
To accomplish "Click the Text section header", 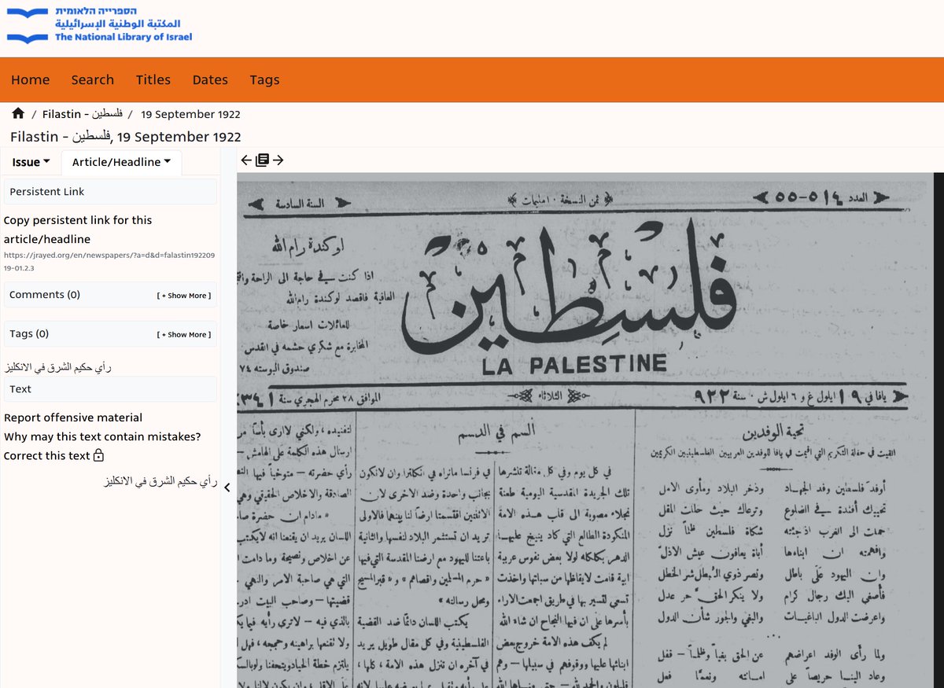I will pyautogui.click(x=110, y=389).
